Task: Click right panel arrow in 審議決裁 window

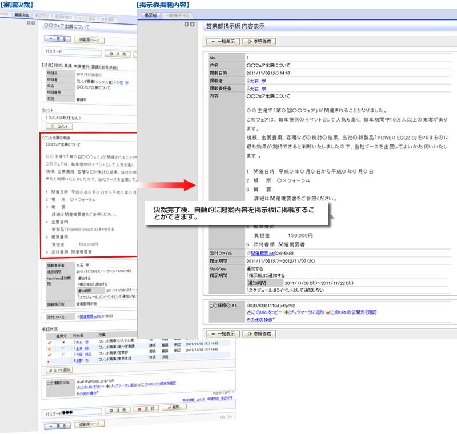Action: [x=33, y=23]
